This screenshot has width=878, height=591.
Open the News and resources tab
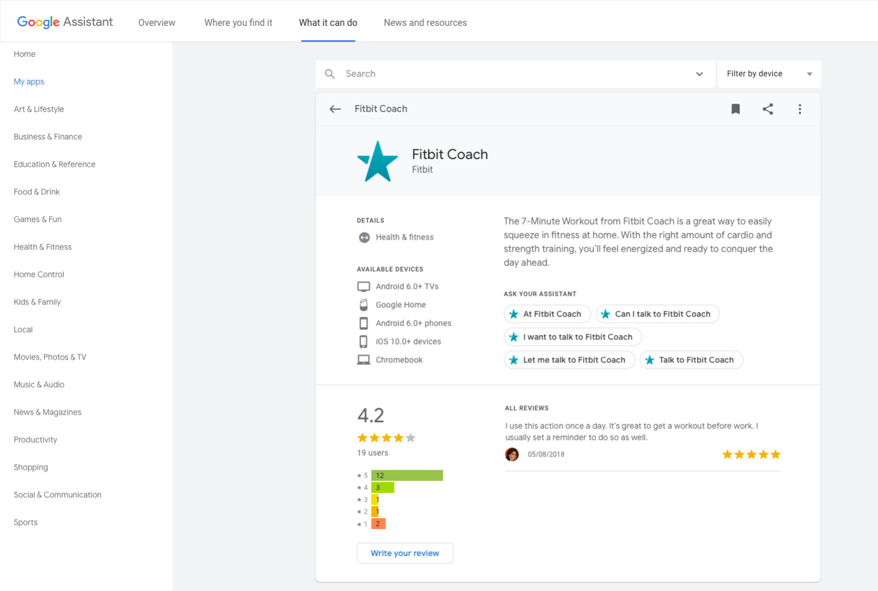coord(425,23)
